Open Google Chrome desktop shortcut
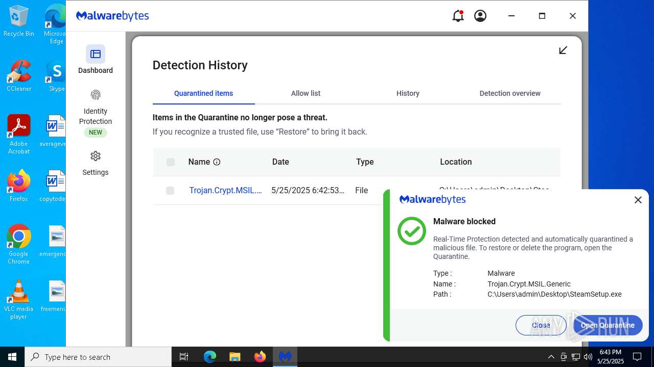654x367 pixels. tap(19, 245)
